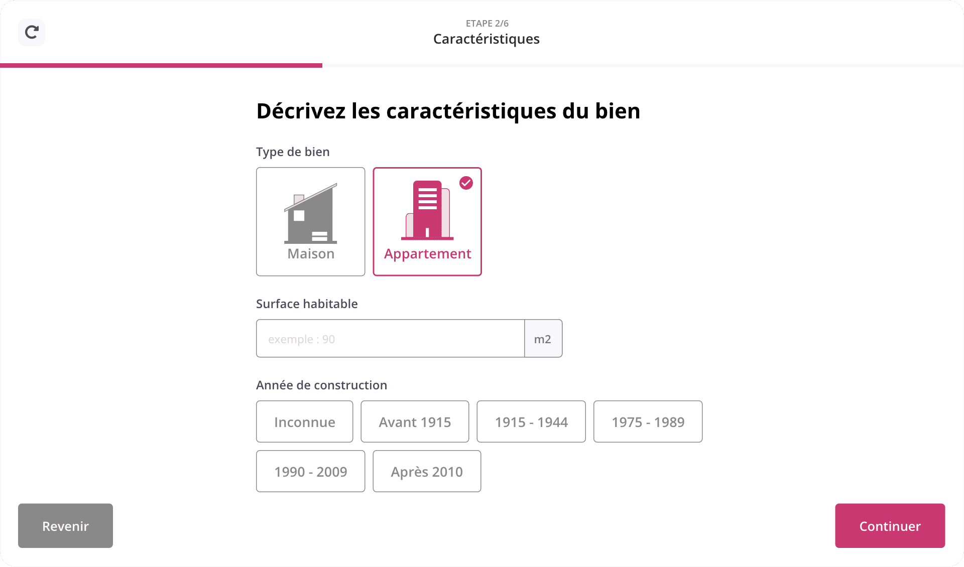The height and width of the screenshot is (567, 964).
Task: Select Inconnue construction year
Action: pyautogui.click(x=304, y=422)
